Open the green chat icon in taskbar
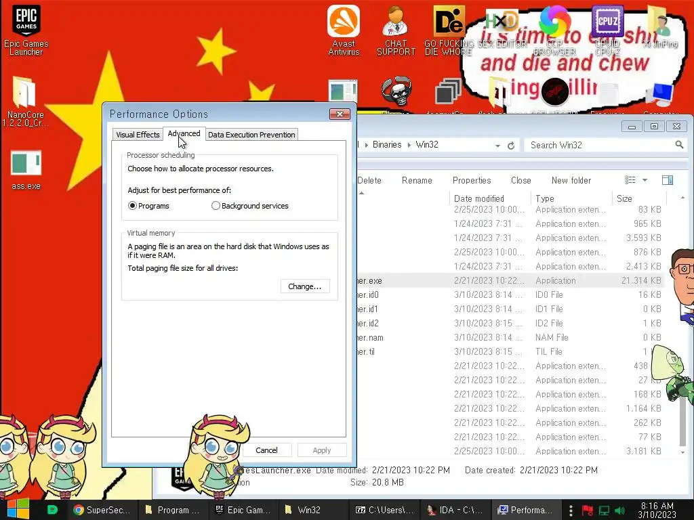Image resolution: width=694 pixels, height=520 pixels. tap(52, 510)
